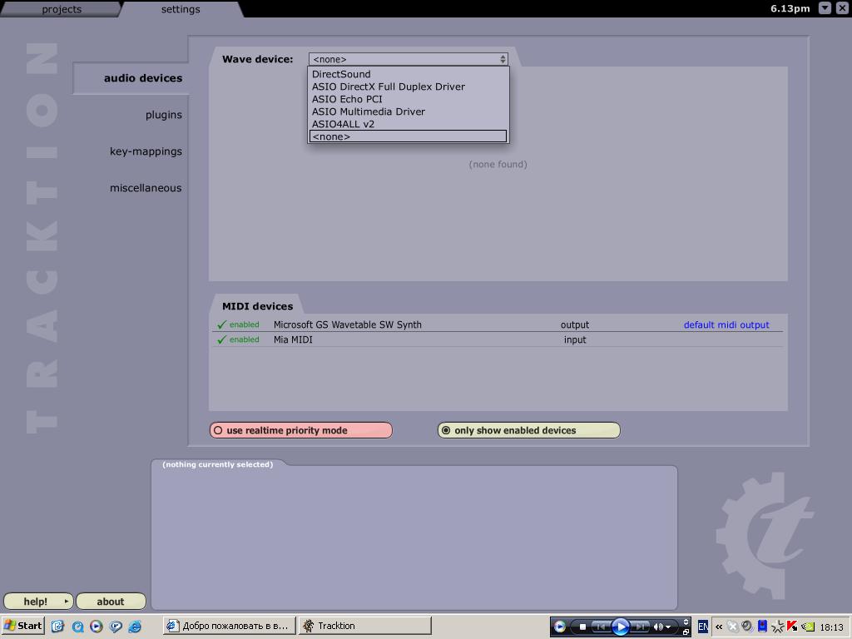Stop playback in taskbar media player
The image size is (852, 639).
(x=582, y=627)
